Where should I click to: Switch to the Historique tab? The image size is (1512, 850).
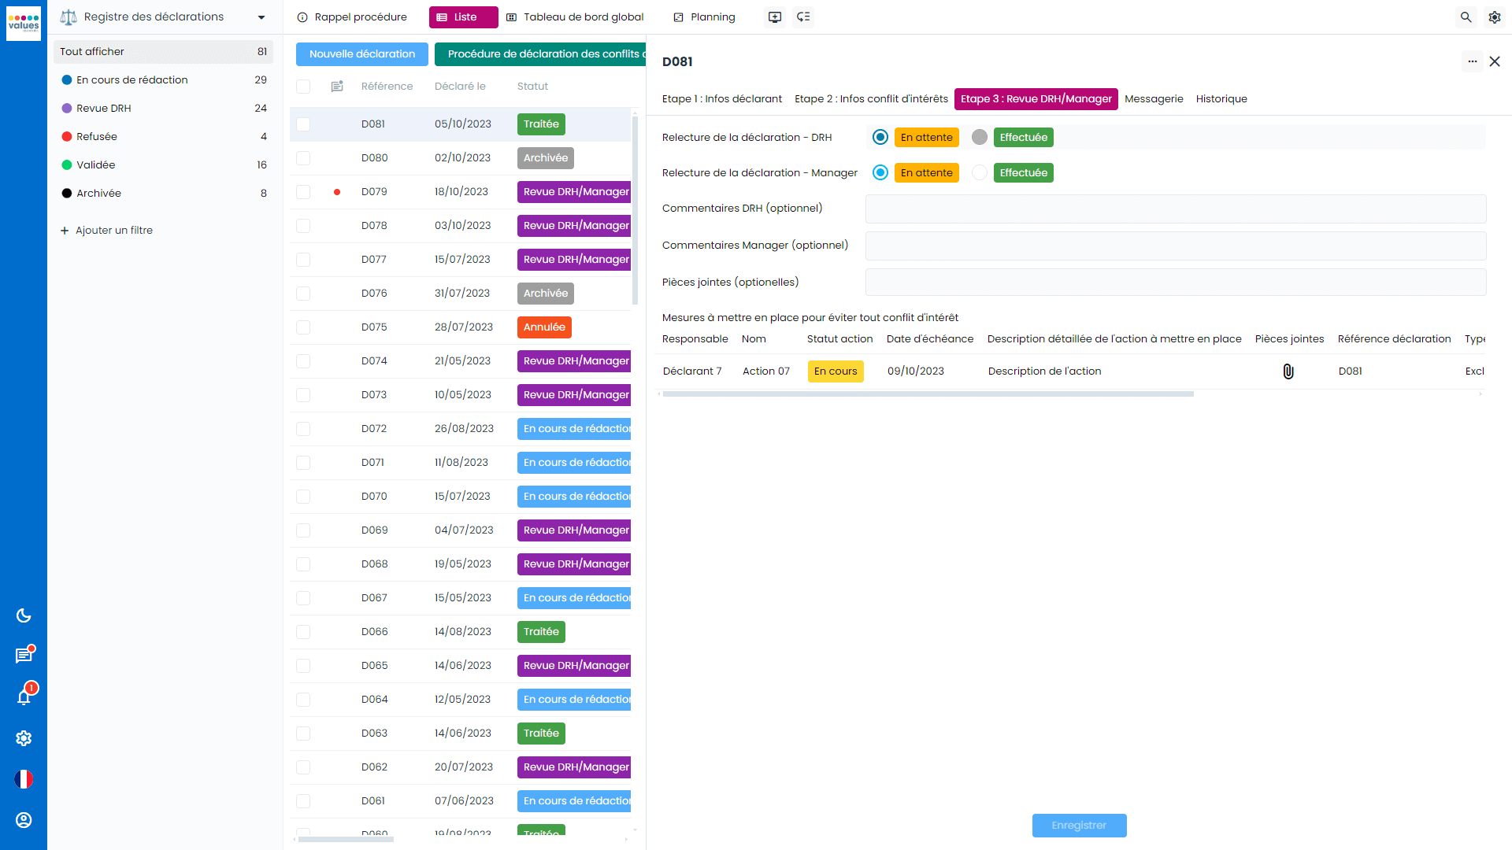pos(1221,98)
